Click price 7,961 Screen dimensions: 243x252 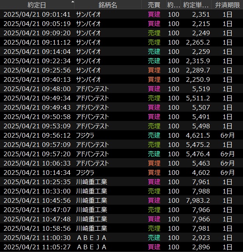(201, 182)
